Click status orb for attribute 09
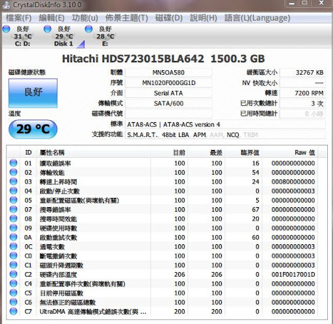 (14, 228)
